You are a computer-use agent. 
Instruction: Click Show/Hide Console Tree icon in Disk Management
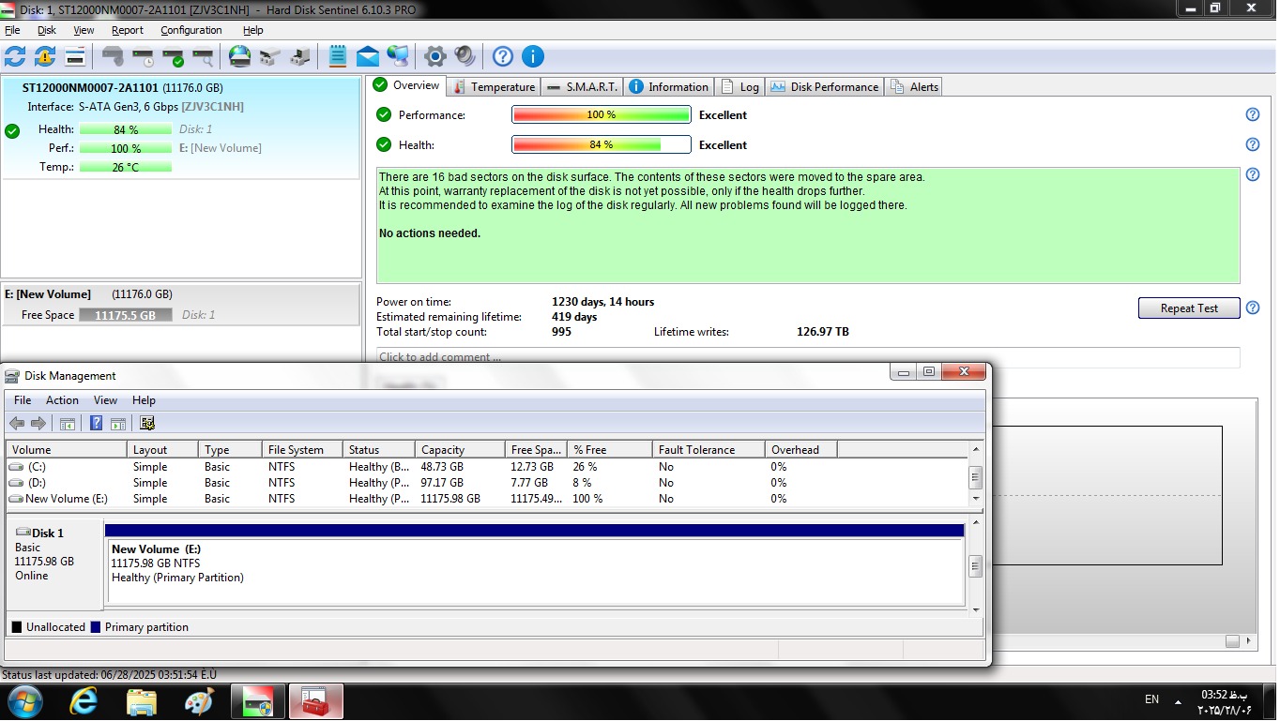point(68,423)
